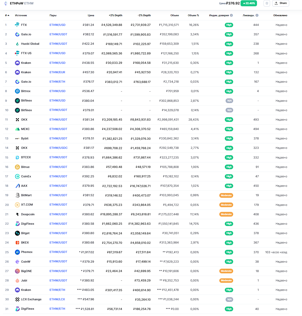Select the ₽2,998,091,431 volume cell
302x316 pixels.
(x=168, y=120)
